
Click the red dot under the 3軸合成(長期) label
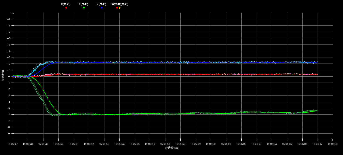(117, 8)
